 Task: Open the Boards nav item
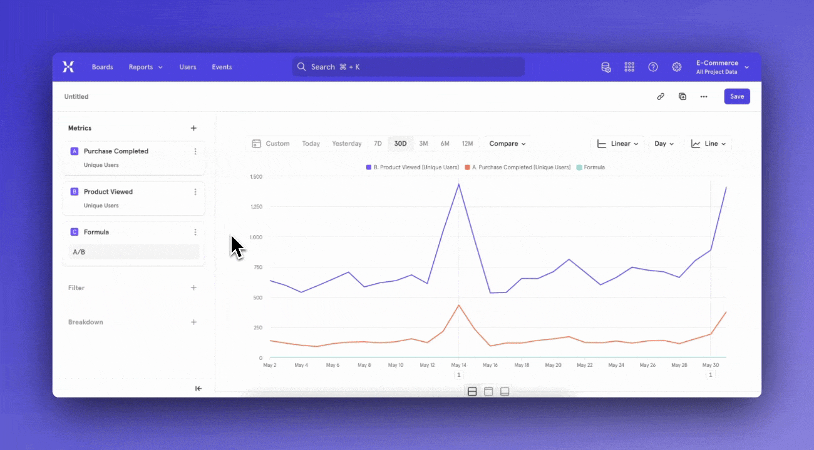pos(102,67)
